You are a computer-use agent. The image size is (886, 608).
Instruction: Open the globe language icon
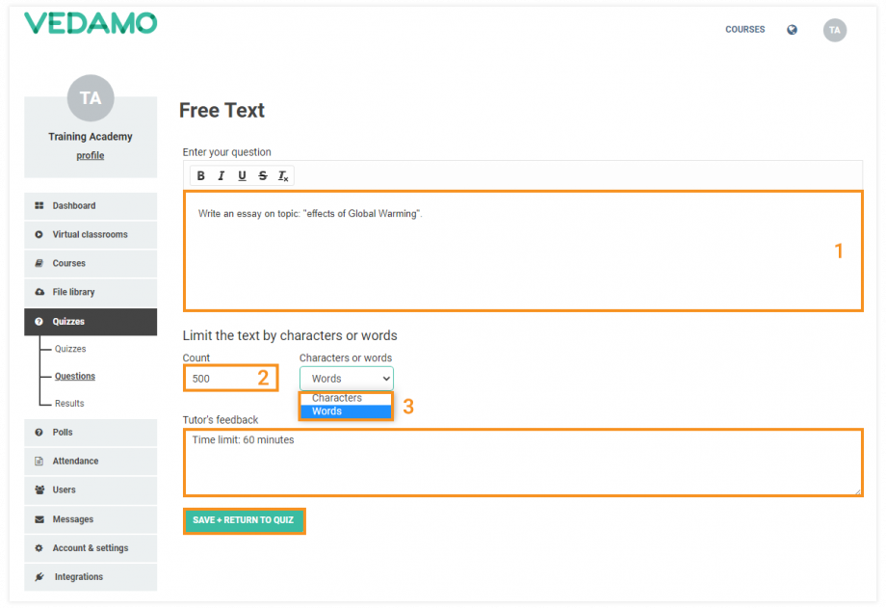[x=792, y=29]
